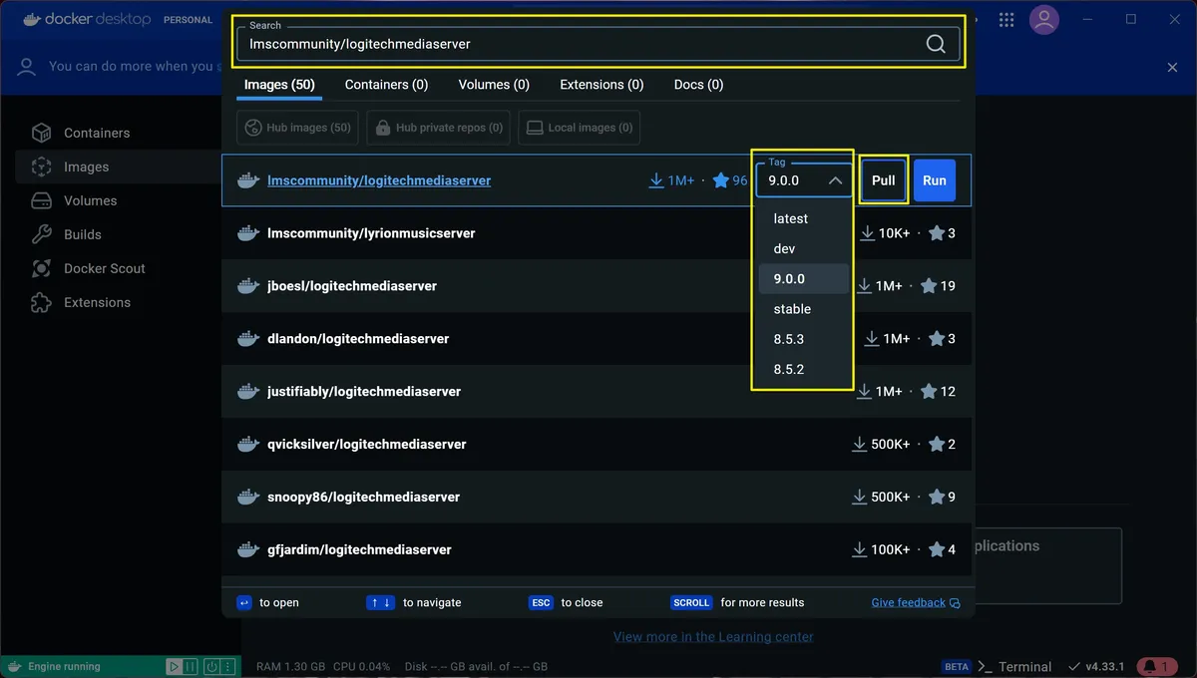Toggle the Local images (0) filter

(x=579, y=128)
